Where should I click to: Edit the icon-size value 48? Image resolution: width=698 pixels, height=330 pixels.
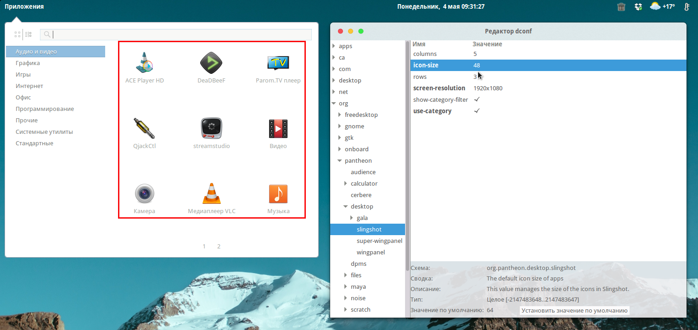coord(477,65)
